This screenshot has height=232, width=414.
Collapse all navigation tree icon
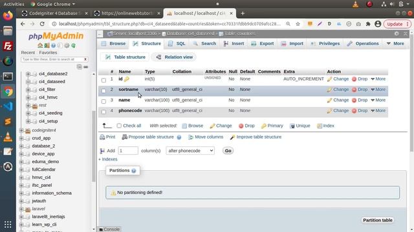[x=79, y=67]
